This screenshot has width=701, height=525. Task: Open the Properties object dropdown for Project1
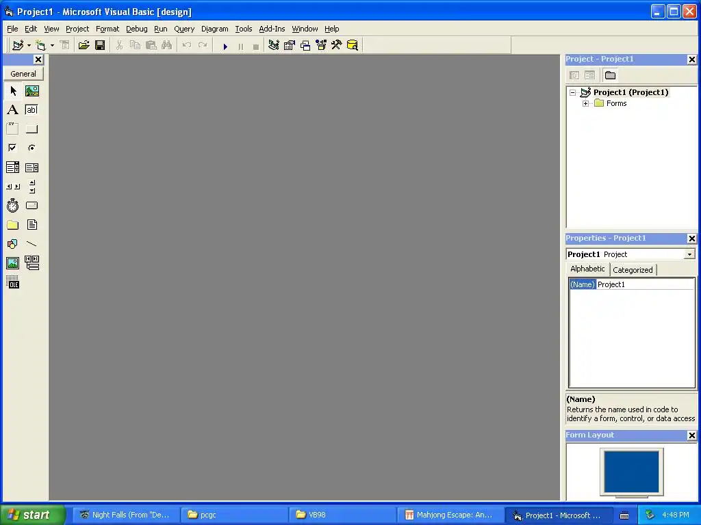coord(690,254)
